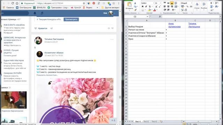This screenshot has height=125, width=223.
Task: Open Chrome three-dot menu
Action: point(118,3)
